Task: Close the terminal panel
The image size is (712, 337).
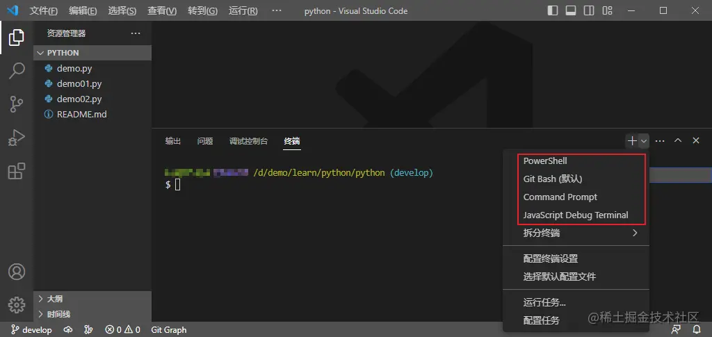Action: (695, 140)
